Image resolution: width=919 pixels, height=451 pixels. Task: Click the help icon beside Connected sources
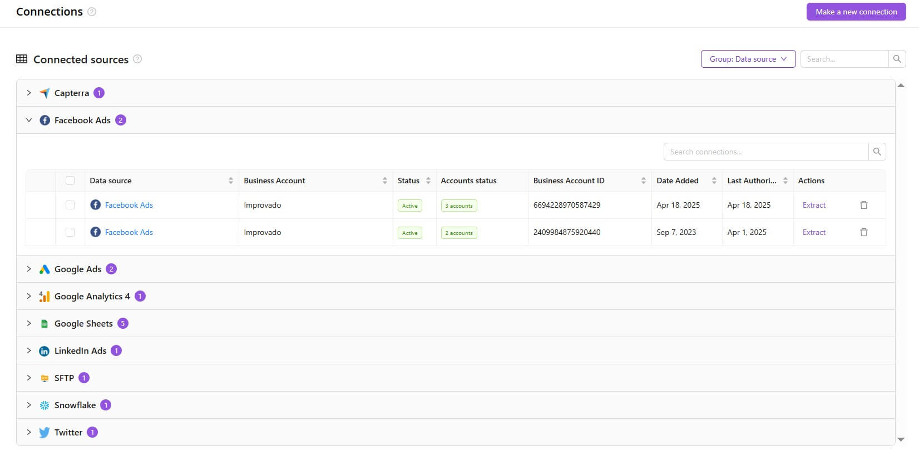[137, 59]
